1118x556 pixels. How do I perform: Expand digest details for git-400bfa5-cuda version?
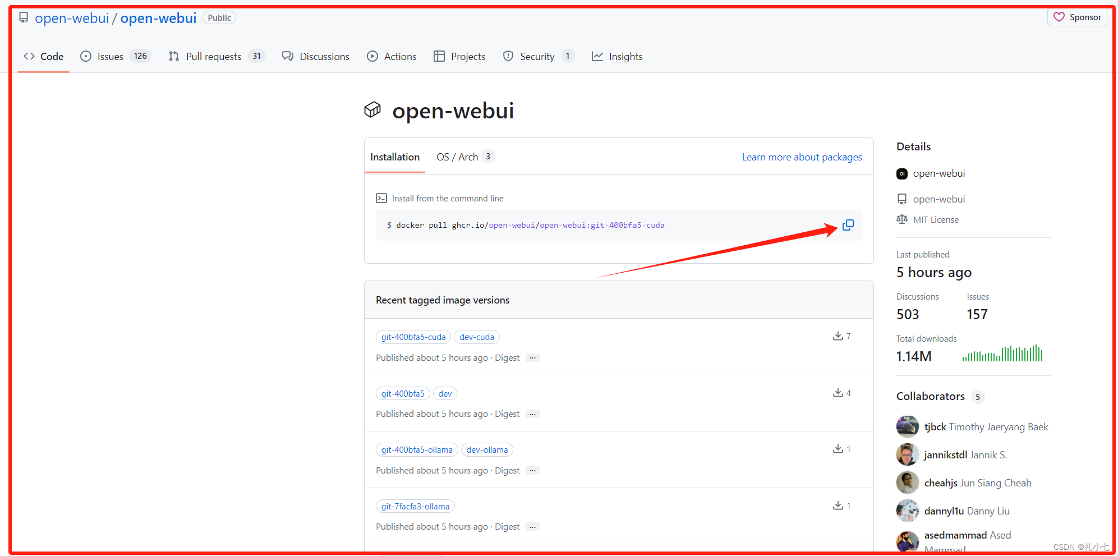[532, 358]
